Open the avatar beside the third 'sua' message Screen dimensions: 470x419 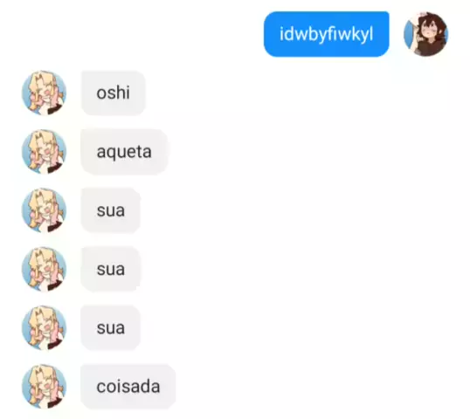pyautogui.click(x=44, y=327)
